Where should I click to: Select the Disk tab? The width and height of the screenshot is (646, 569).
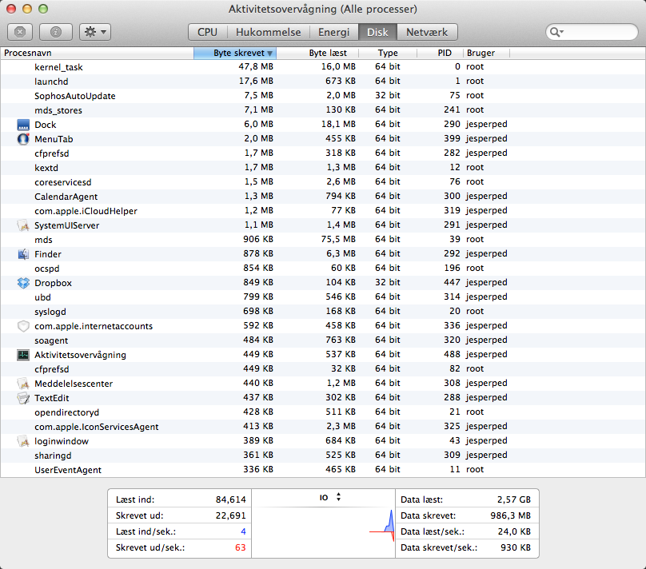coord(377,32)
